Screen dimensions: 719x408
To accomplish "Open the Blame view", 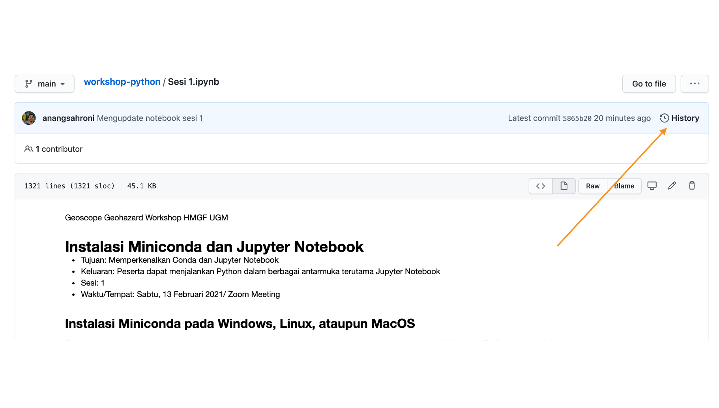I will tap(624, 186).
